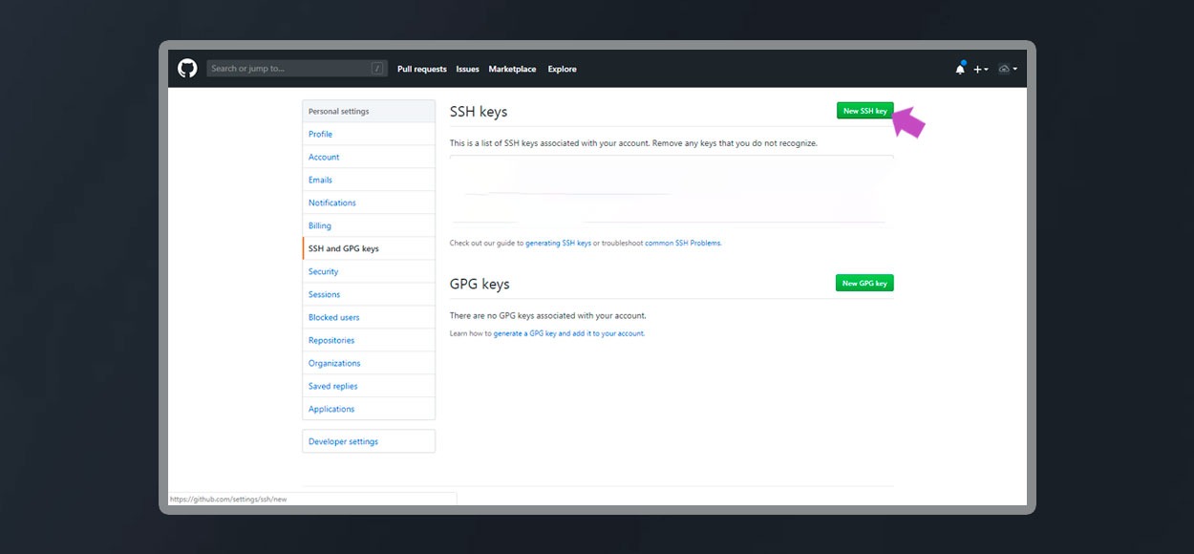1194x554 pixels.
Task: Open Explore in top navigation
Action: click(x=562, y=69)
